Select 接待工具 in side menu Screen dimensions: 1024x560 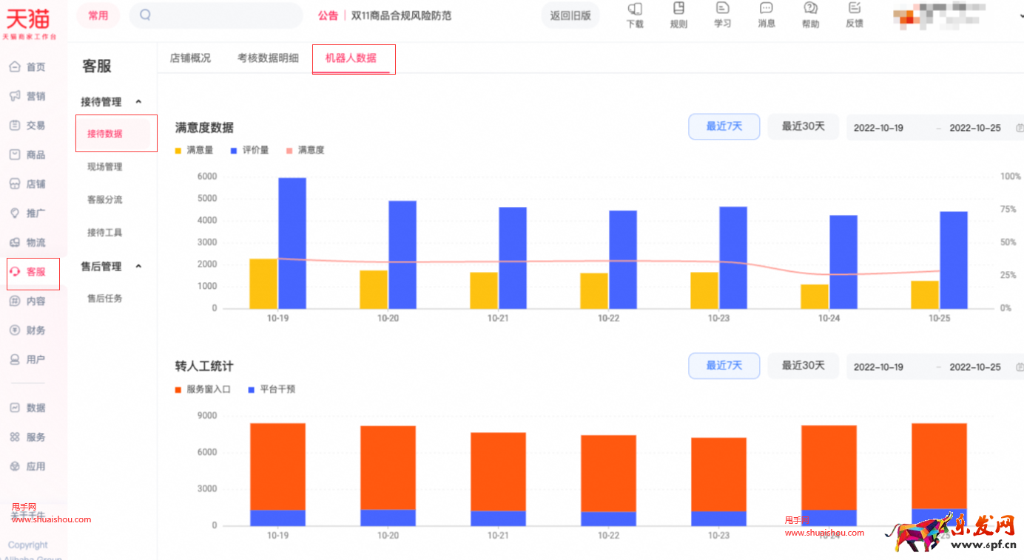105,233
